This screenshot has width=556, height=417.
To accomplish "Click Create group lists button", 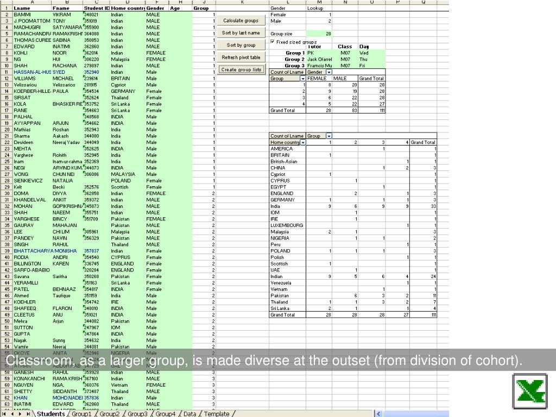I will pyautogui.click(x=241, y=69).
